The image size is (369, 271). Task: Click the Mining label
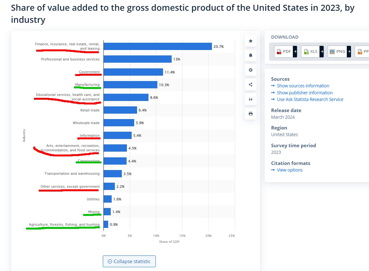click(x=94, y=212)
